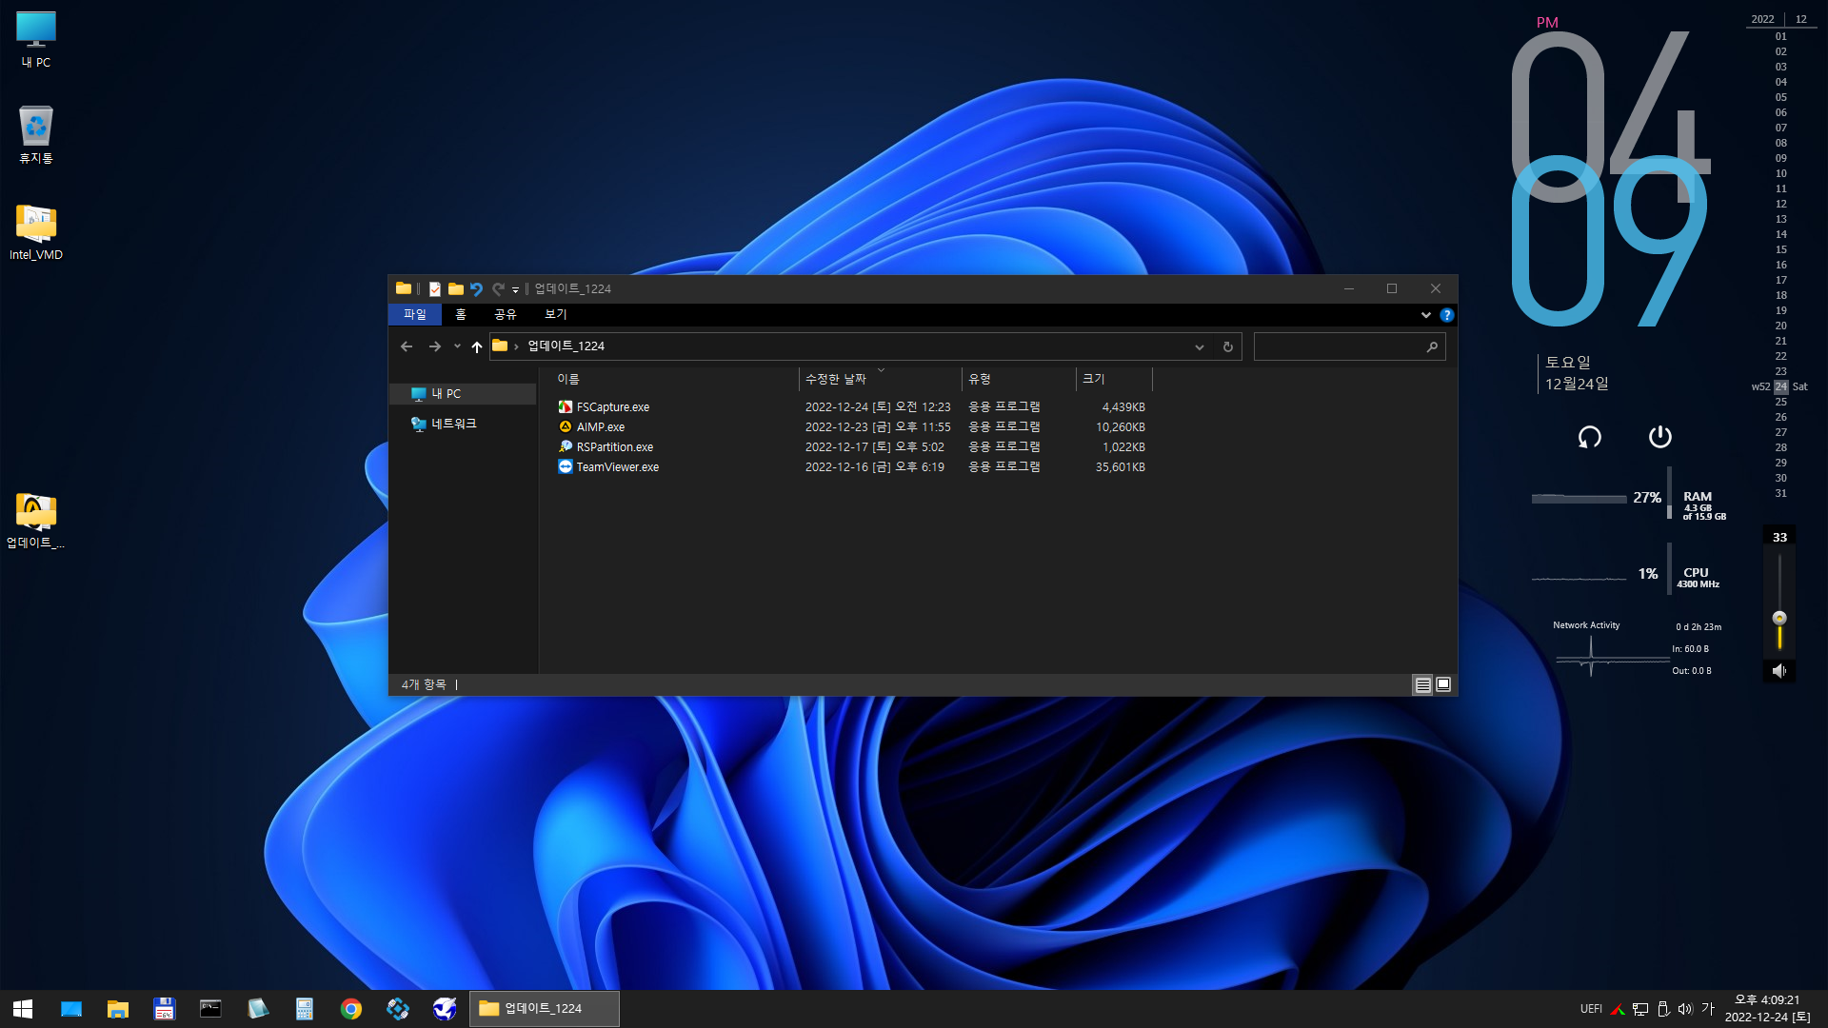Open the 파일 menu tab
The image size is (1828, 1028).
(x=415, y=314)
